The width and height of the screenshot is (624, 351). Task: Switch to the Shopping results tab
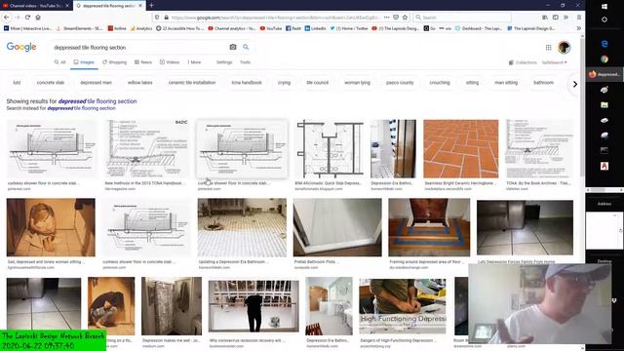click(114, 62)
